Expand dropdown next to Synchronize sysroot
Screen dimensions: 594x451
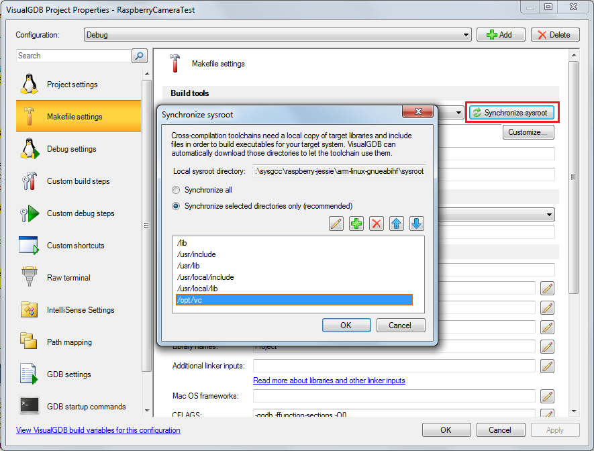(458, 113)
